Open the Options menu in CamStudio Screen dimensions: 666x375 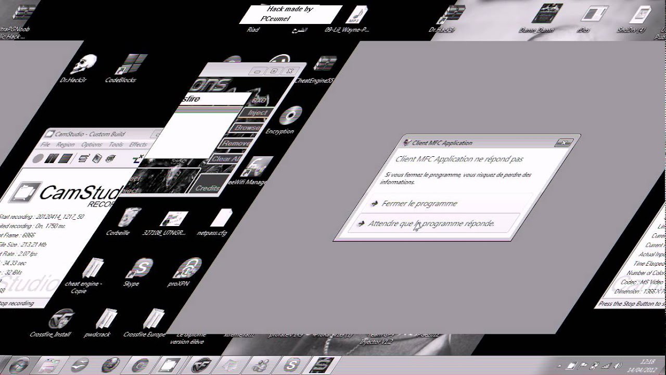click(x=92, y=145)
